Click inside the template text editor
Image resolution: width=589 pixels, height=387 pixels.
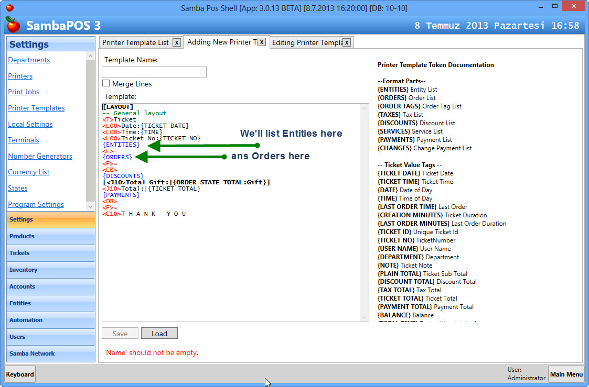[231, 262]
